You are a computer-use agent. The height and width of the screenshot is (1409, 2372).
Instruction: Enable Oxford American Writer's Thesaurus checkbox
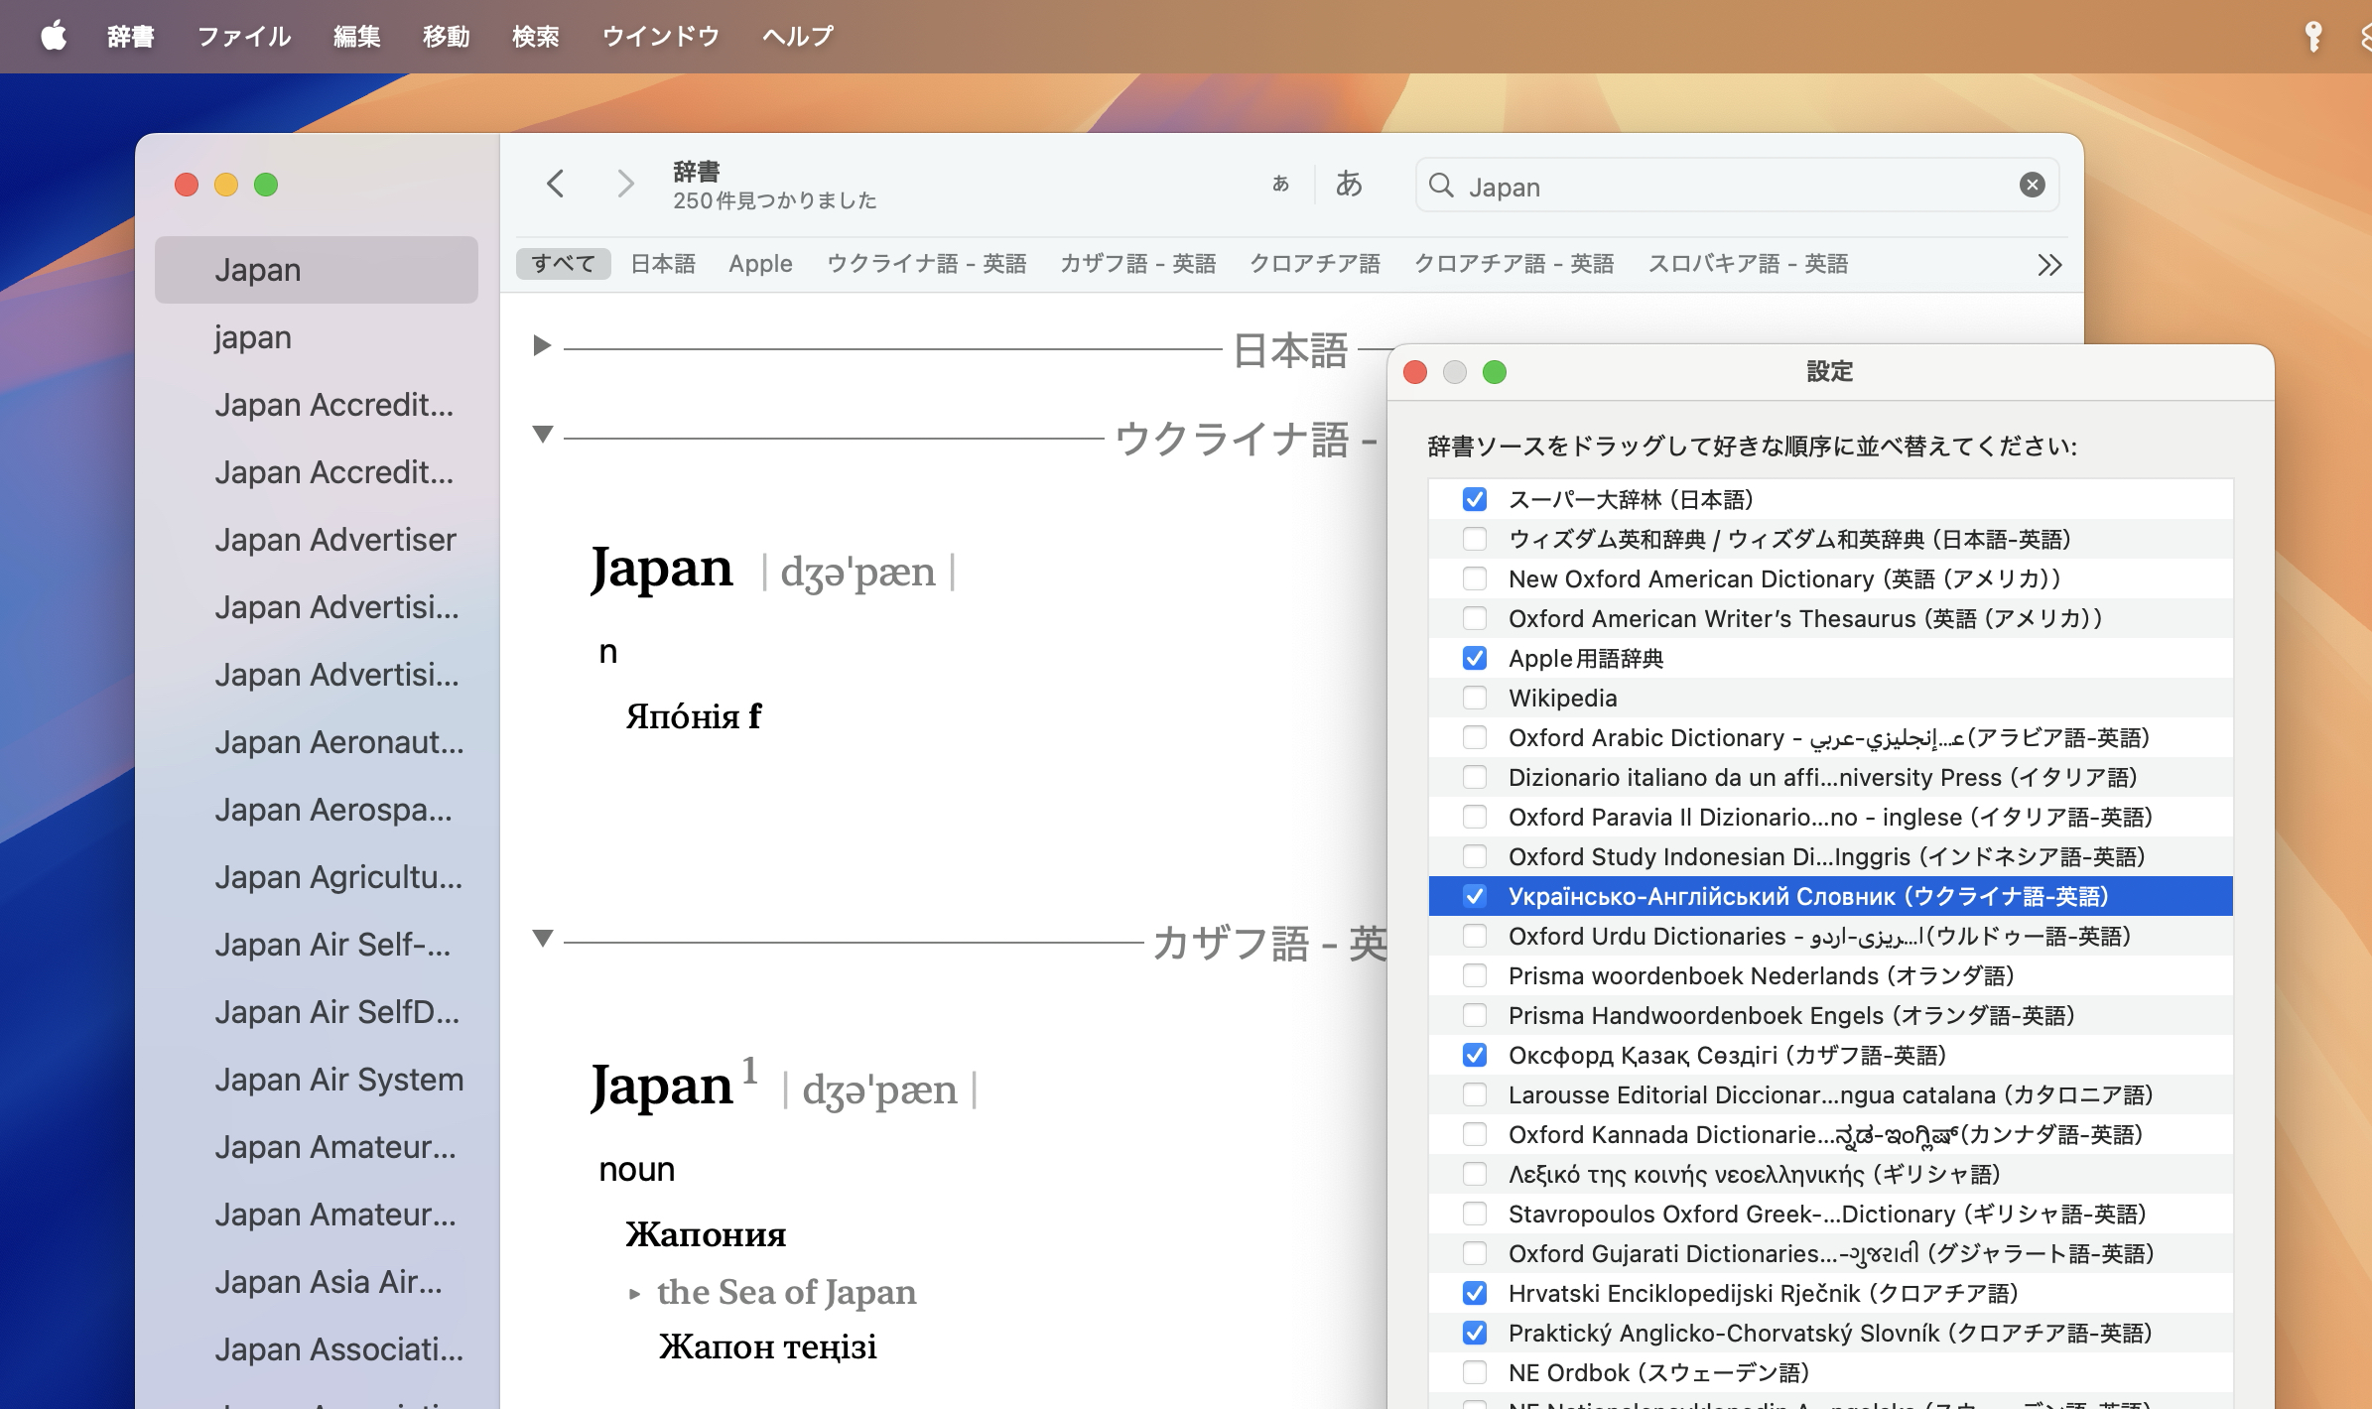click(1475, 618)
